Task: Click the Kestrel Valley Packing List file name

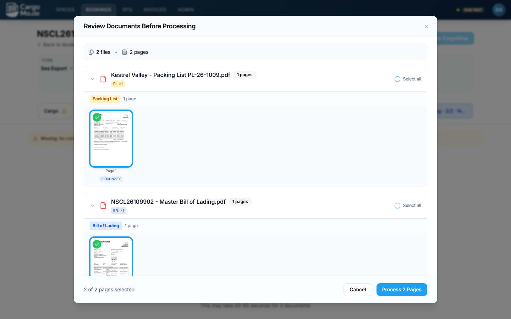Action: 170,75
